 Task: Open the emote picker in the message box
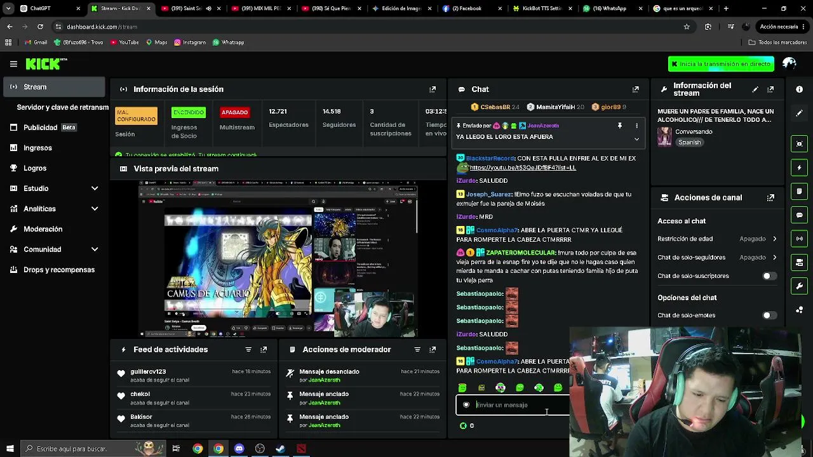coord(466,405)
